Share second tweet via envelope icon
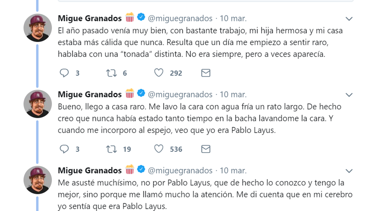Viewport: 377px width, 211px height. (x=205, y=149)
